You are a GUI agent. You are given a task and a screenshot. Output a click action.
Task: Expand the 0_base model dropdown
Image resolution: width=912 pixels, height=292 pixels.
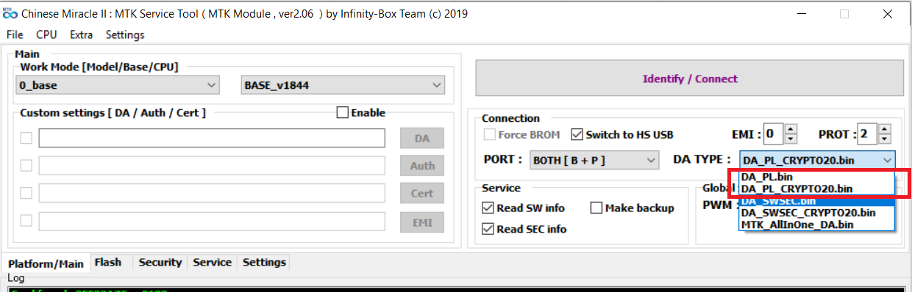[117, 85]
